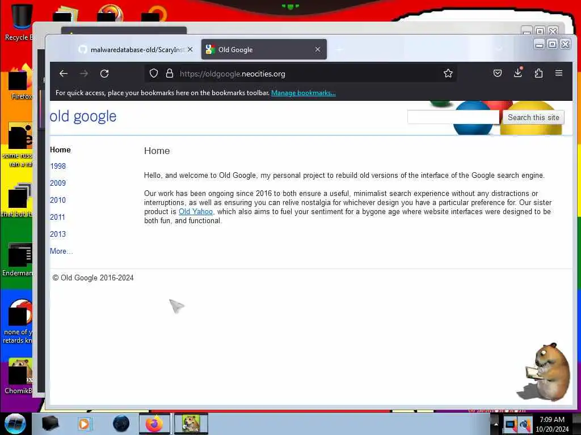
Task: Click the dark globe taskbar icon
Action: pos(121,424)
